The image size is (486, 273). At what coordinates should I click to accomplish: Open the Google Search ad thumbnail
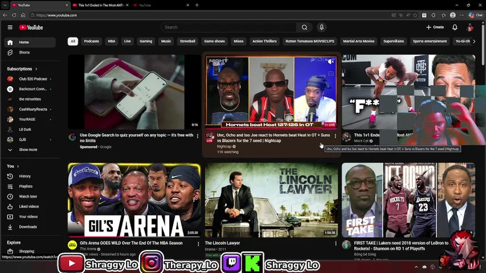click(134, 92)
